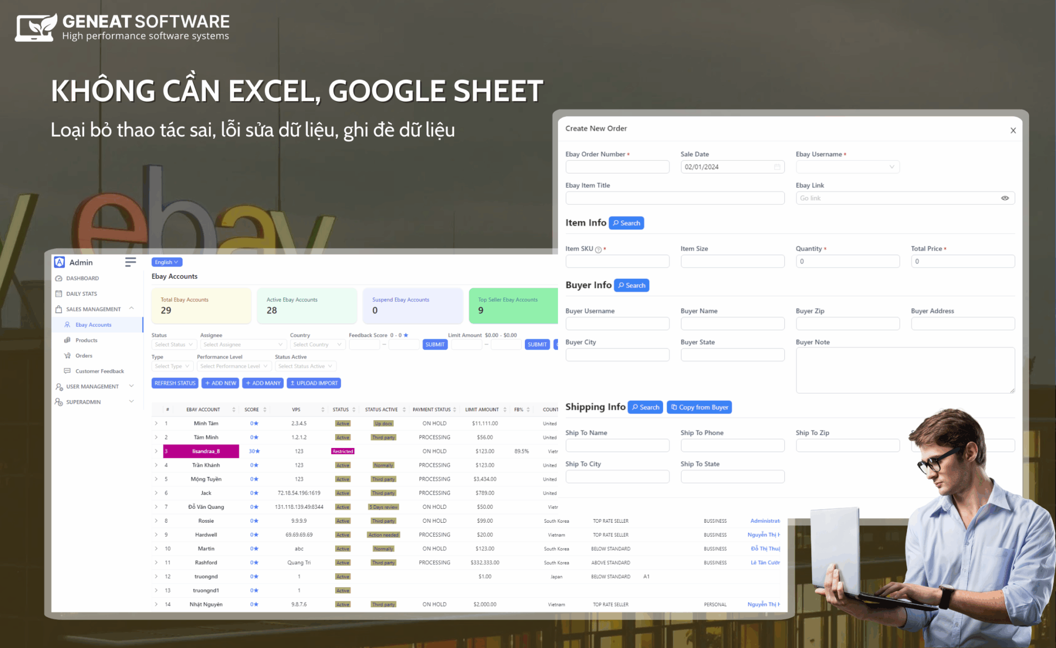Screen dimensions: 1056x648
Task: Click the Buyer Note text area
Action: (x=905, y=370)
